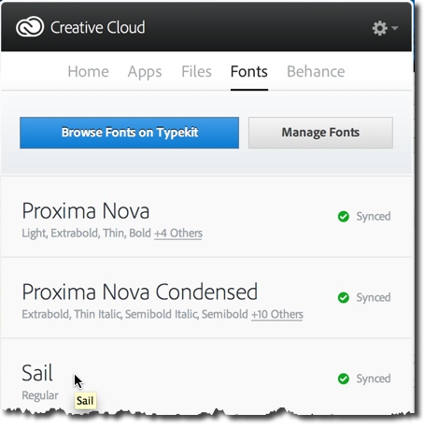Click the Creative Cloud logo icon
This screenshot has width=424, height=428.
30,27
